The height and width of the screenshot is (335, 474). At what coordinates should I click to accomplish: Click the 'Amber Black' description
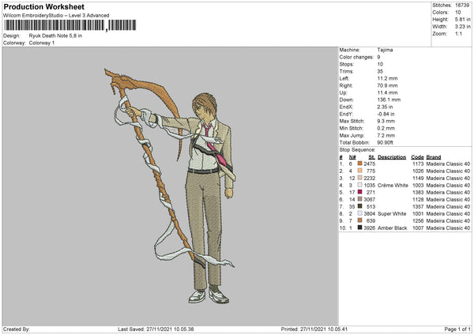click(393, 228)
